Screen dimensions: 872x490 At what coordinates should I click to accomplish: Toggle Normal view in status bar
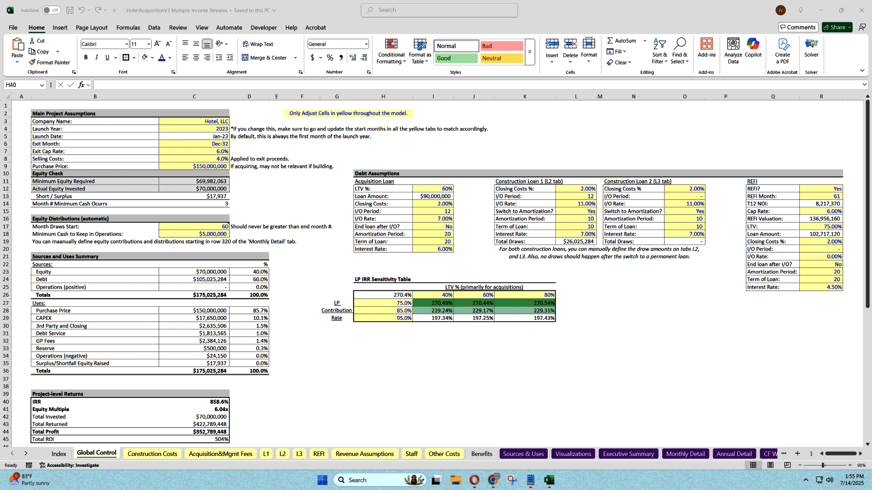click(753, 465)
